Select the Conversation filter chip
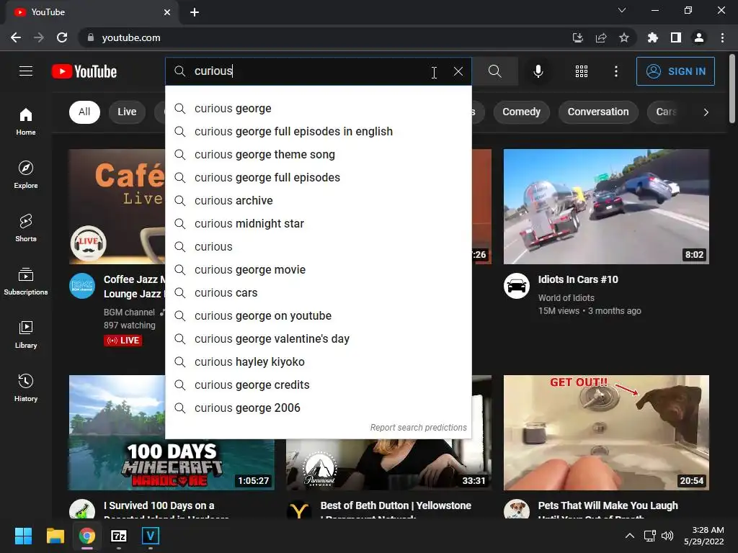This screenshot has height=553, width=738. click(x=598, y=112)
